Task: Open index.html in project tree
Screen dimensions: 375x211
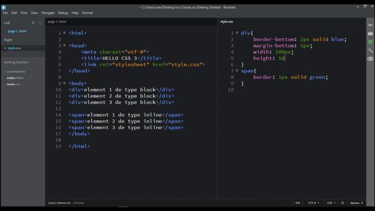Action: pyautogui.click(x=15, y=78)
